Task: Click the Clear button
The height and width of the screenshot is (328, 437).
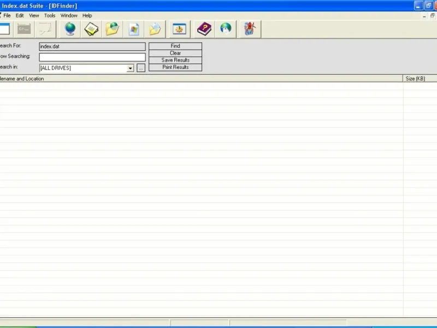Action: click(175, 53)
